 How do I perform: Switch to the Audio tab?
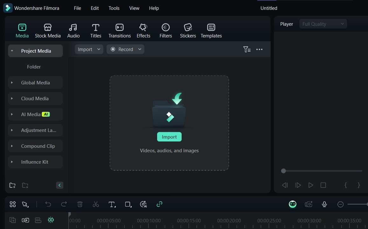(x=73, y=31)
